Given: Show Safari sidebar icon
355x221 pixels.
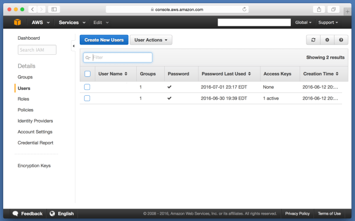Looking at the screenshot, I should point(53,10).
